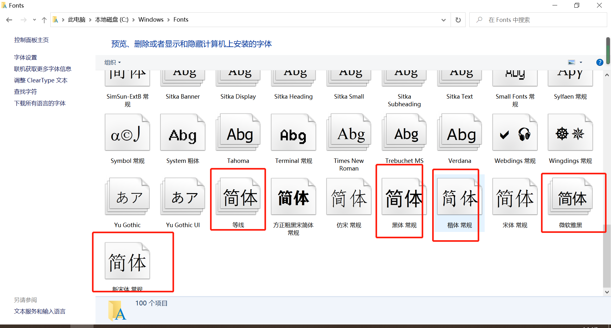
Task: Click Fonts in the address bar path
Action: point(181,20)
